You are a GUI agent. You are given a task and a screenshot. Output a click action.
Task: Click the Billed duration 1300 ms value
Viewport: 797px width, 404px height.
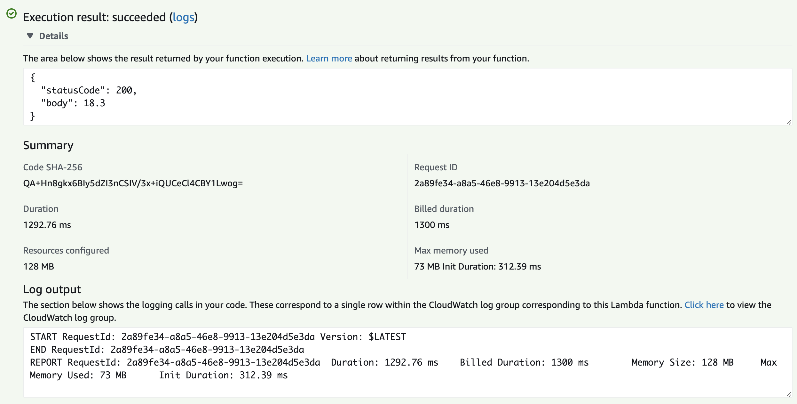(x=431, y=225)
